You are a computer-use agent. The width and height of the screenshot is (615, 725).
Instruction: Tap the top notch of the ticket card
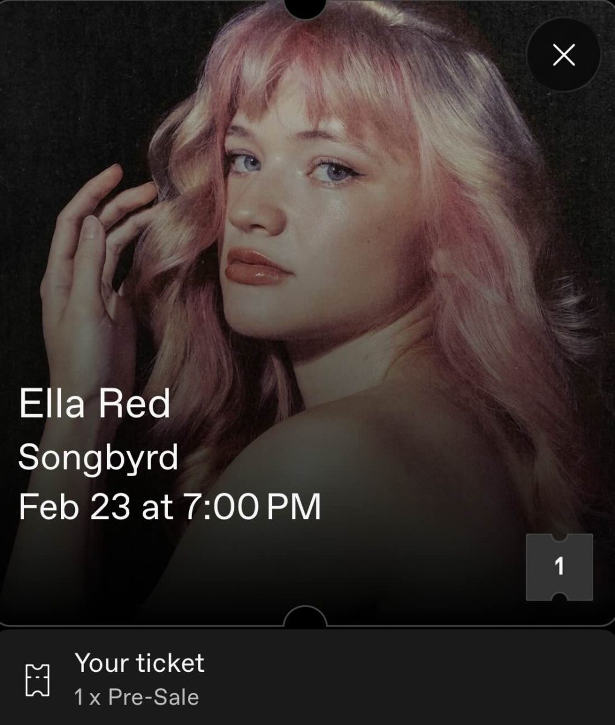pos(305,7)
